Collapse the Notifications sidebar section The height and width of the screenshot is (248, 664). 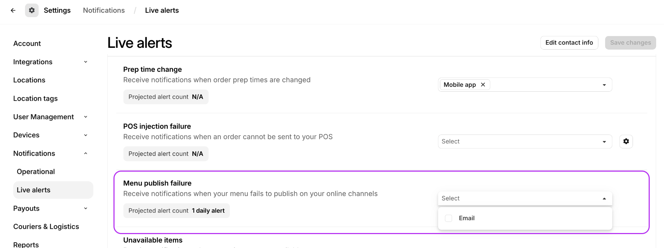point(86,153)
